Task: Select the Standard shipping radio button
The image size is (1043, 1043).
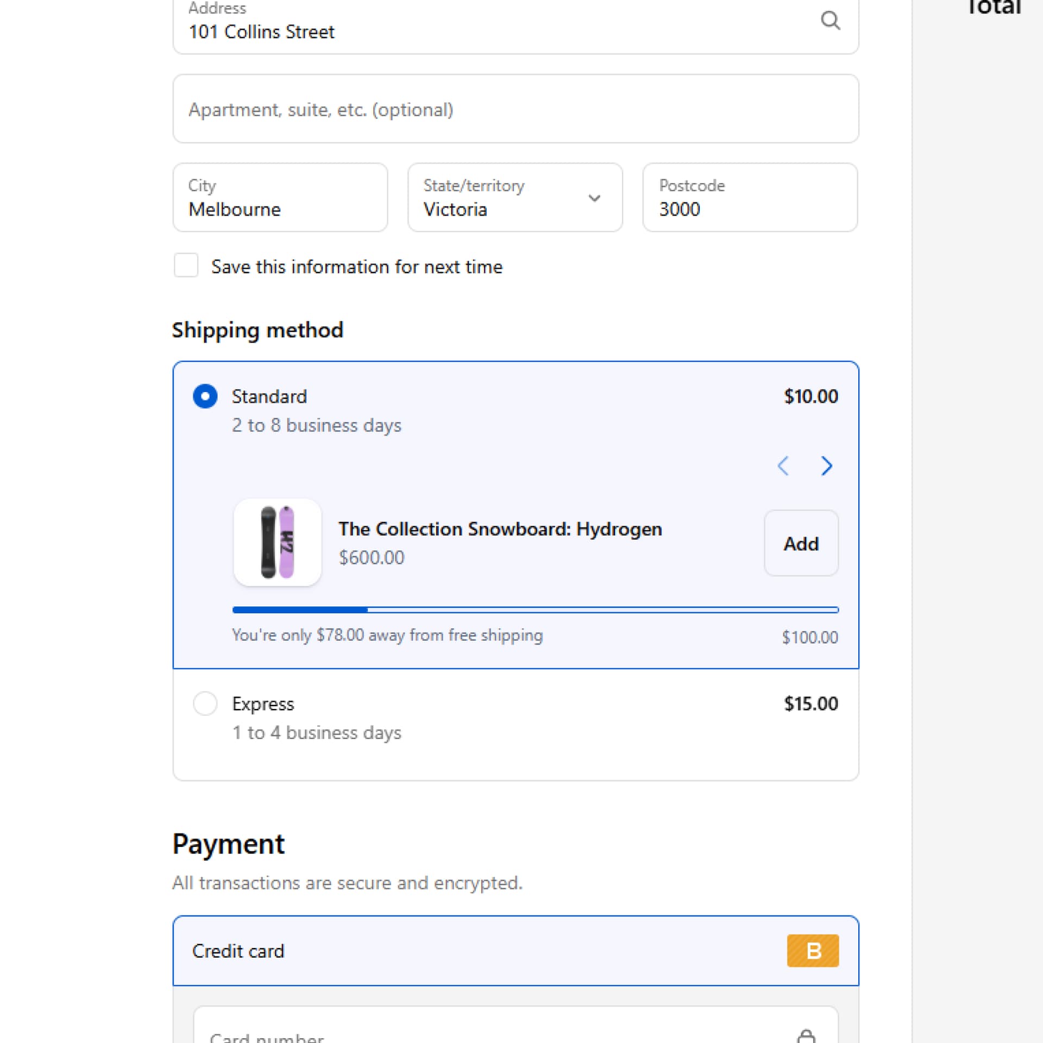Action: click(x=205, y=397)
